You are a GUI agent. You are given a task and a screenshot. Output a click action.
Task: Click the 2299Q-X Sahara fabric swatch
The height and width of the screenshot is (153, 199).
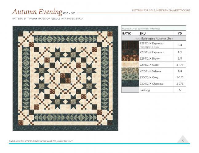click(x=130, y=71)
